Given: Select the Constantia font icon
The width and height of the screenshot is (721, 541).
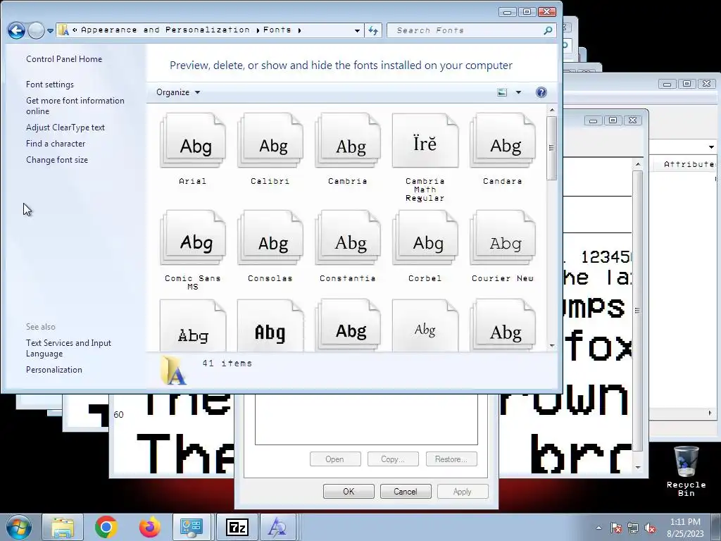Looking at the screenshot, I should (348, 238).
